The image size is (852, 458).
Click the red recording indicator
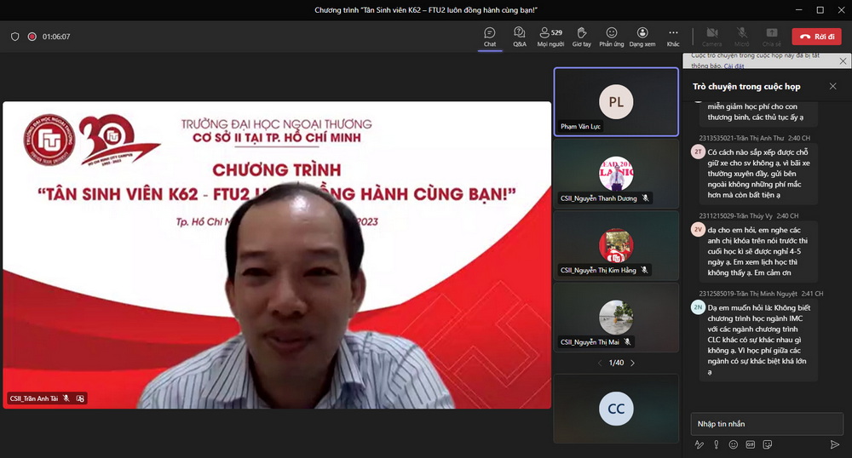click(x=32, y=37)
